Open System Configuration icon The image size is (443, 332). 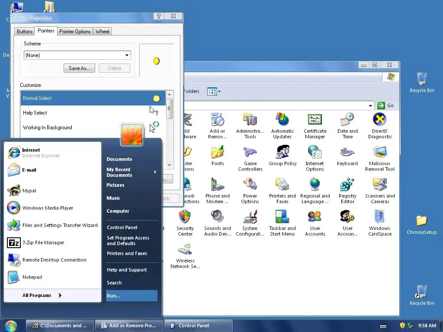click(x=250, y=223)
